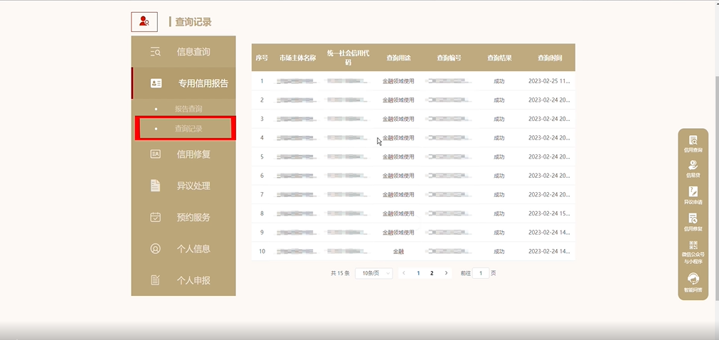Go to next page arrow in pagination

tap(446, 273)
